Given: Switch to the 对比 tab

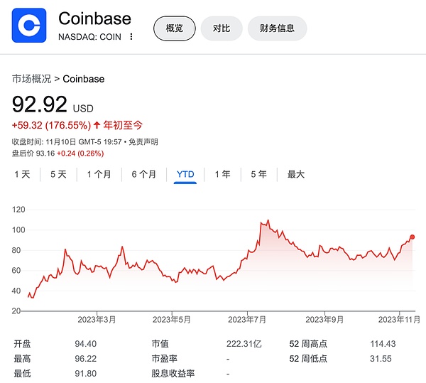Looking at the screenshot, I should (221, 28).
